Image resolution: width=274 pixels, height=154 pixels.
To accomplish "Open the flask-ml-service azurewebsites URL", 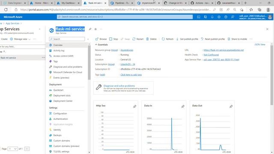I will tap(223, 50).
